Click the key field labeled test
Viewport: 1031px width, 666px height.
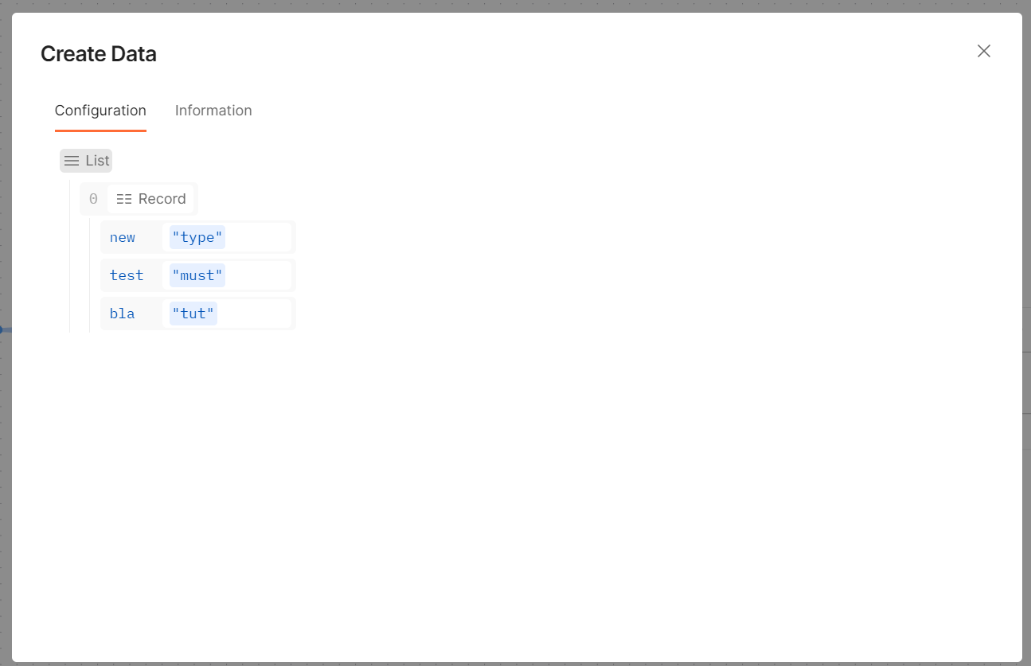pos(127,275)
